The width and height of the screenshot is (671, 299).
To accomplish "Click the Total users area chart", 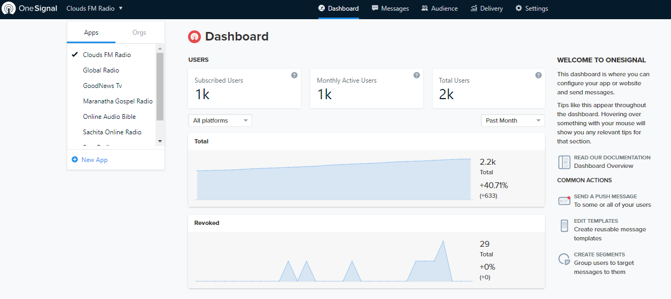I will pyautogui.click(x=334, y=179).
